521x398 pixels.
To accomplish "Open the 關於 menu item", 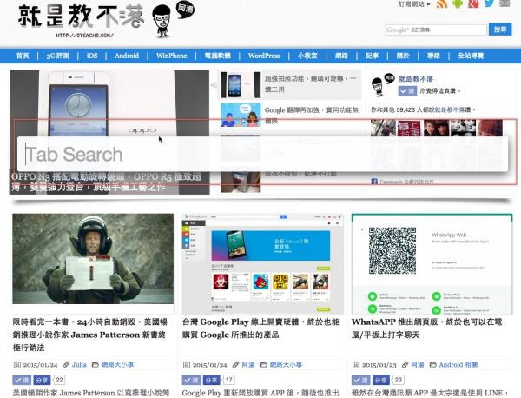I will pyautogui.click(x=403, y=56).
